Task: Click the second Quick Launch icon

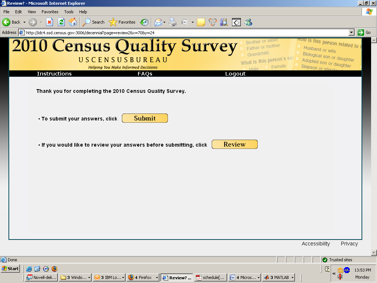Action: click(x=37, y=269)
